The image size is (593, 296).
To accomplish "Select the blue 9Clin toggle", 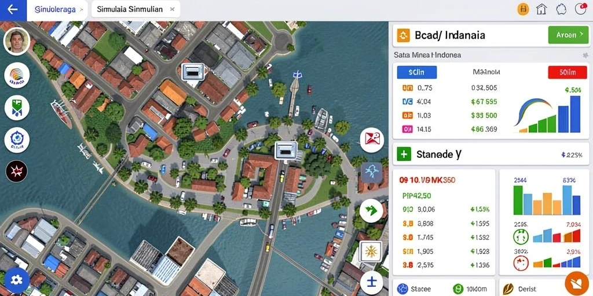I will pos(417,72).
